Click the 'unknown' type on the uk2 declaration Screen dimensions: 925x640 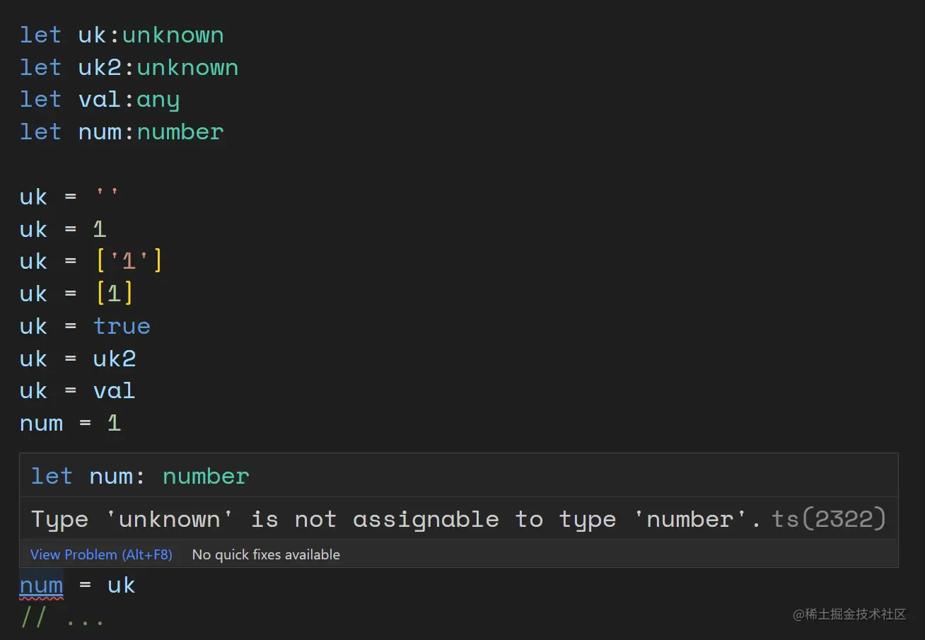pos(187,67)
